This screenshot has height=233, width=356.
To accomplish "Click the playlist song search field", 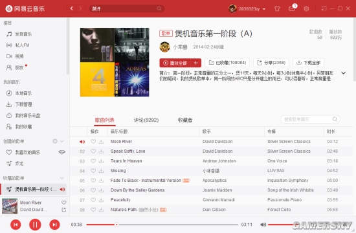I will coord(310,120).
